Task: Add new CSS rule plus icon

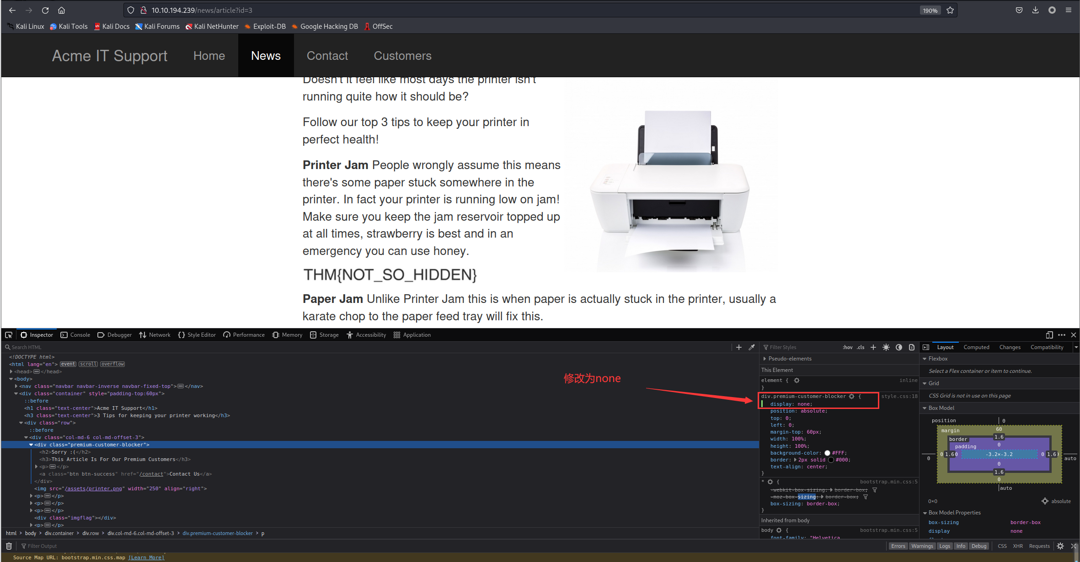Action: coord(873,347)
